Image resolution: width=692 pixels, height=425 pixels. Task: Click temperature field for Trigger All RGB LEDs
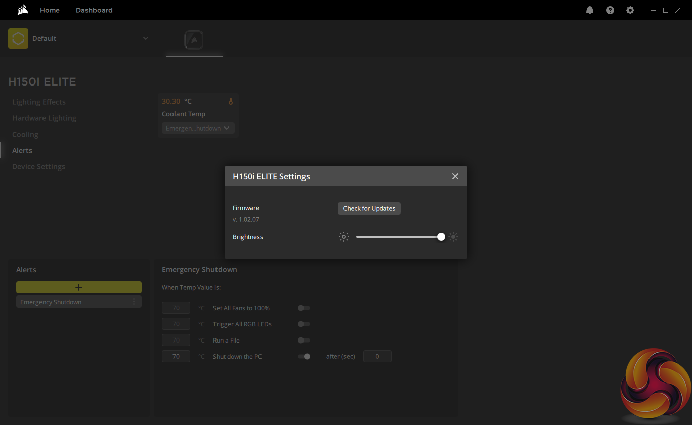[176, 324]
